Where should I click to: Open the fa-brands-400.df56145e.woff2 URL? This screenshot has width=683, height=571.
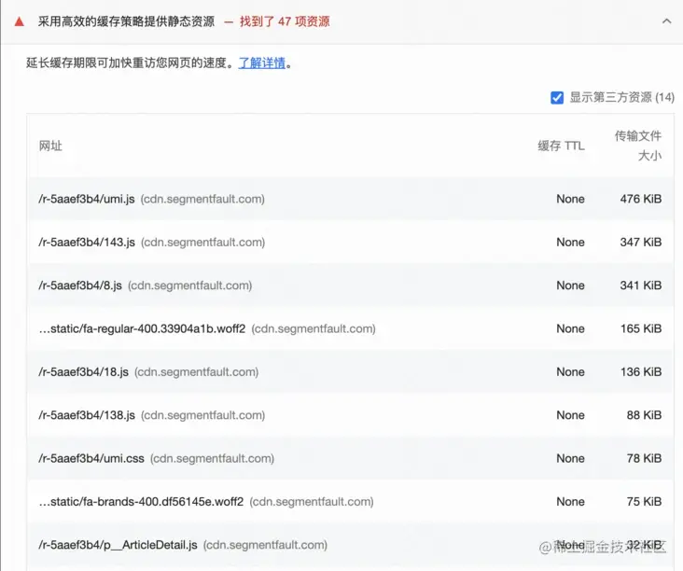point(141,502)
